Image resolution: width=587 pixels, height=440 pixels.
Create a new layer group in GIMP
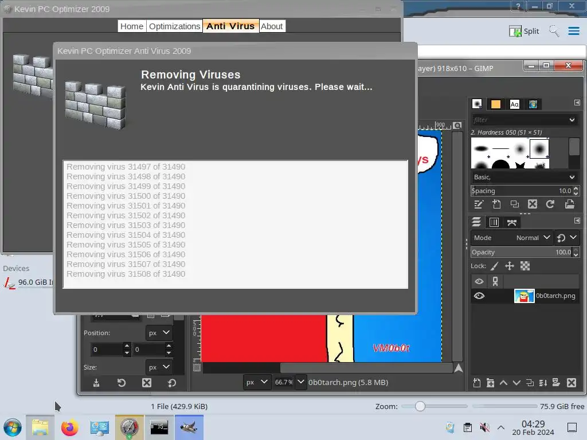(490, 383)
